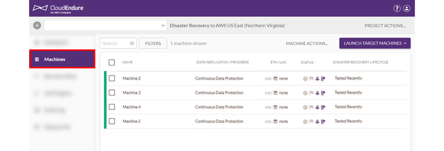
Task: Click Tested Recently for Machine 5
Action: 349,121
